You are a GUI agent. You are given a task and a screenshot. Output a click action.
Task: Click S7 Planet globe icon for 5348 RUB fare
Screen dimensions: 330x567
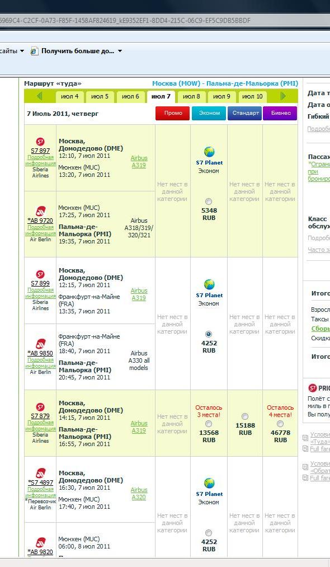[x=209, y=152]
